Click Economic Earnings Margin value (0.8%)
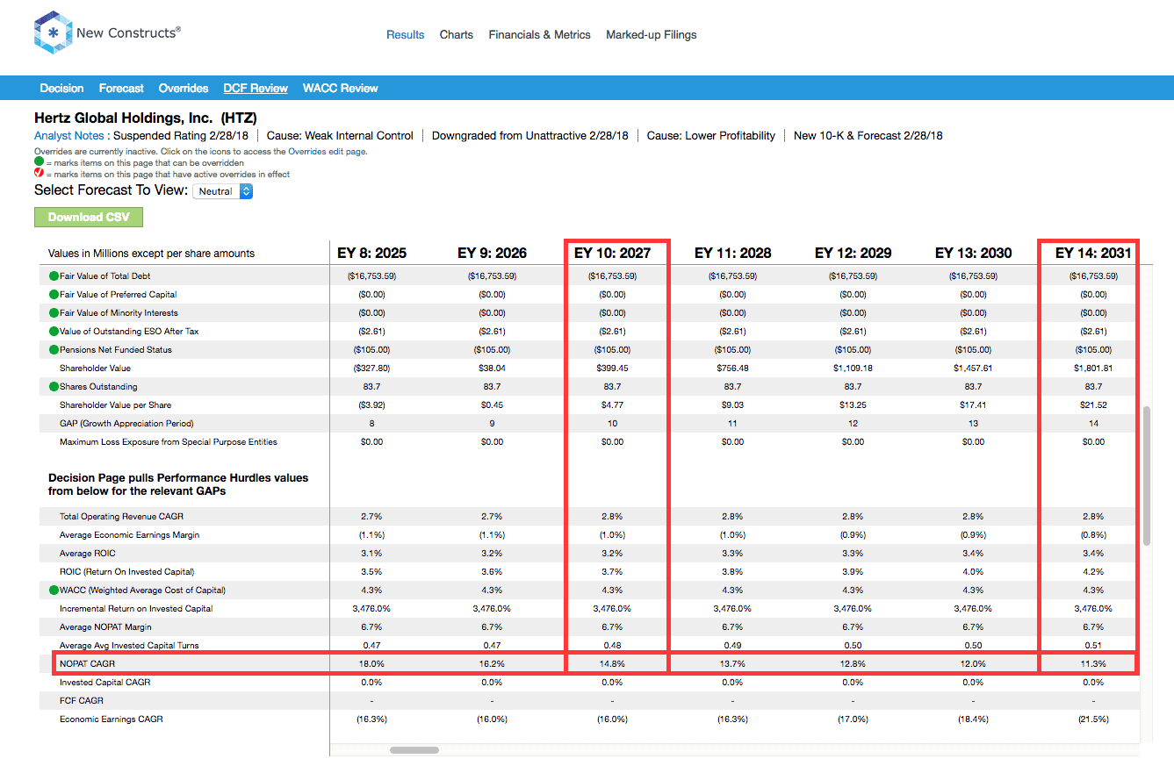 tap(1093, 535)
